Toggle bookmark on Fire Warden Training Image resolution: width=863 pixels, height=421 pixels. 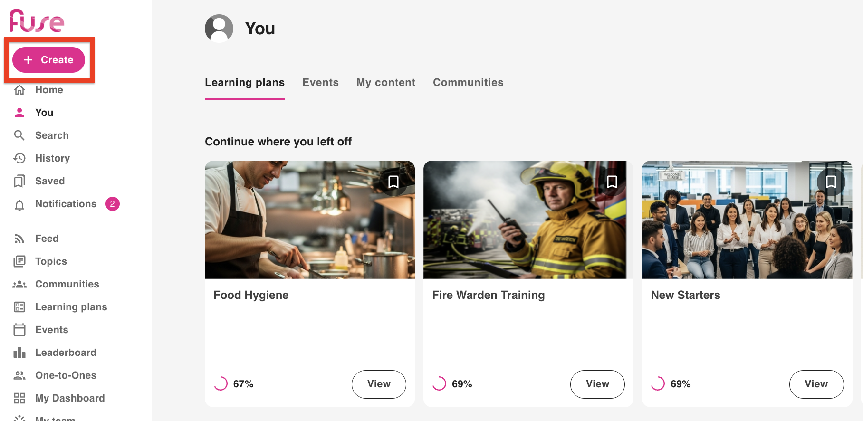tap(612, 182)
